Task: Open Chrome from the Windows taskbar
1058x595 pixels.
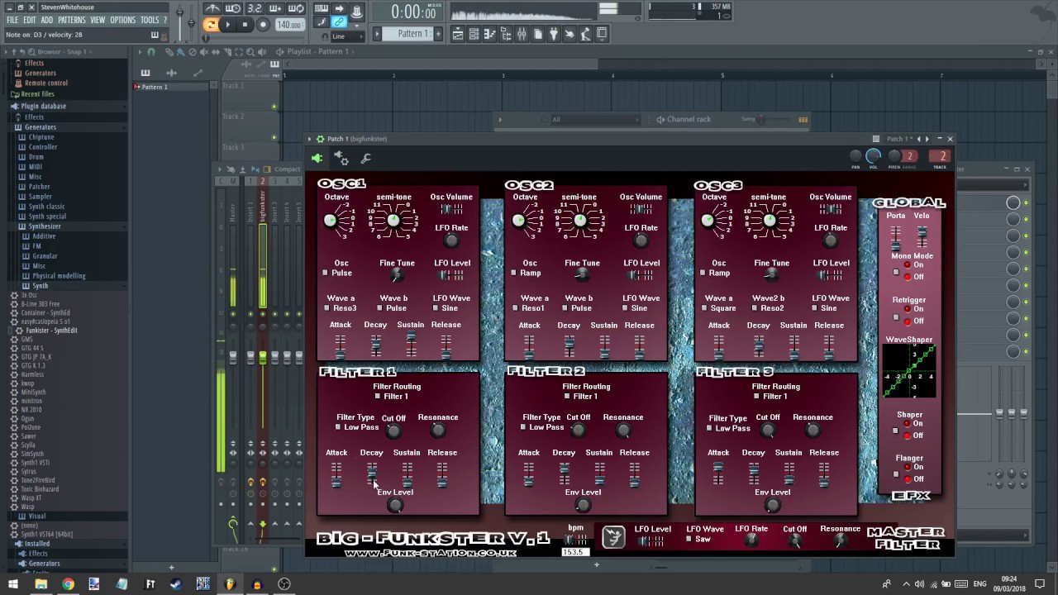Action: [x=68, y=584]
